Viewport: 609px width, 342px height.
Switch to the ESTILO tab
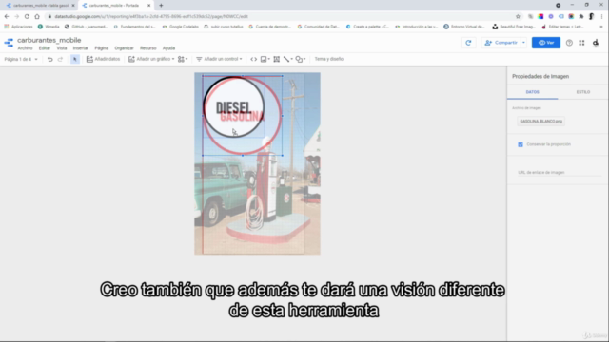(x=583, y=92)
